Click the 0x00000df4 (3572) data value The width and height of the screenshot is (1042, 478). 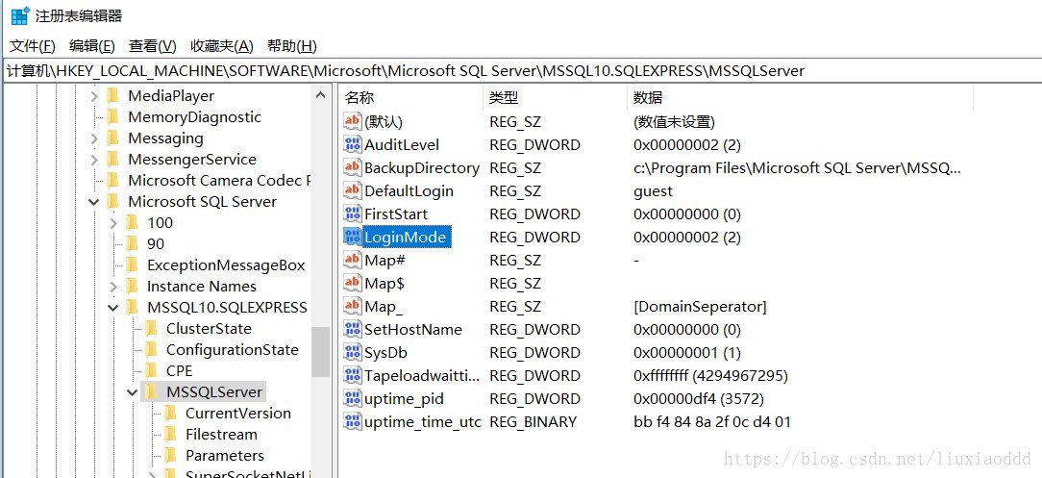click(x=699, y=399)
